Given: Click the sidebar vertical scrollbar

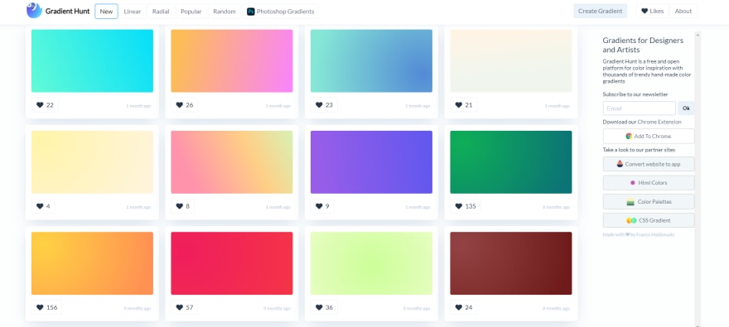Looking at the screenshot, I should point(698,179).
